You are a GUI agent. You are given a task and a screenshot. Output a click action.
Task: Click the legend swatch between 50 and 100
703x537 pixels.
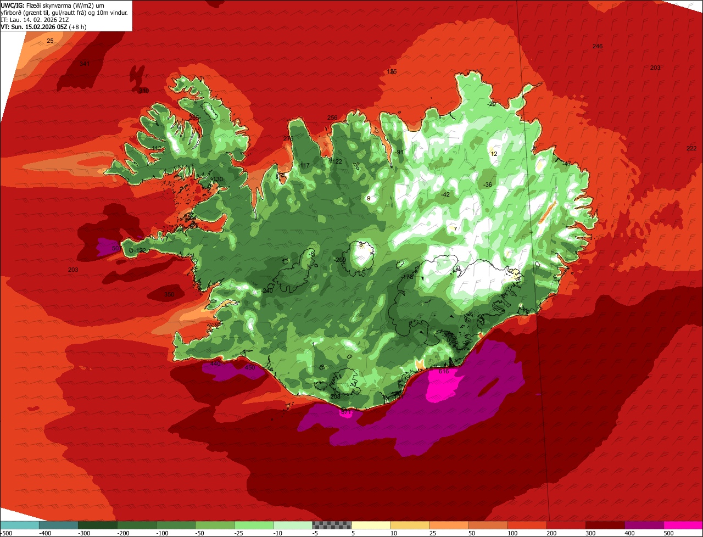pos(488,525)
